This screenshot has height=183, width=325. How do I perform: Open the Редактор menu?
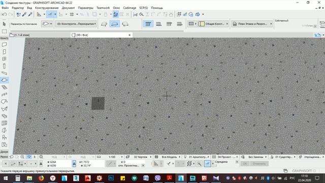tap(18, 8)
